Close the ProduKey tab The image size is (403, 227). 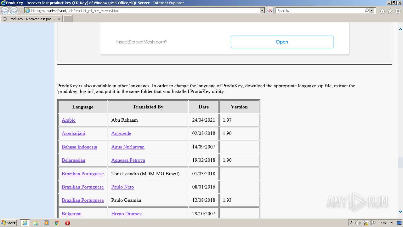coord(59,19)
